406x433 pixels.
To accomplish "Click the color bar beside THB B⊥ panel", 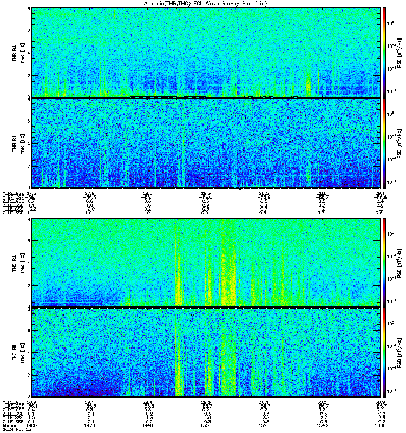I will pyautogui.click(x=384, y=53).
